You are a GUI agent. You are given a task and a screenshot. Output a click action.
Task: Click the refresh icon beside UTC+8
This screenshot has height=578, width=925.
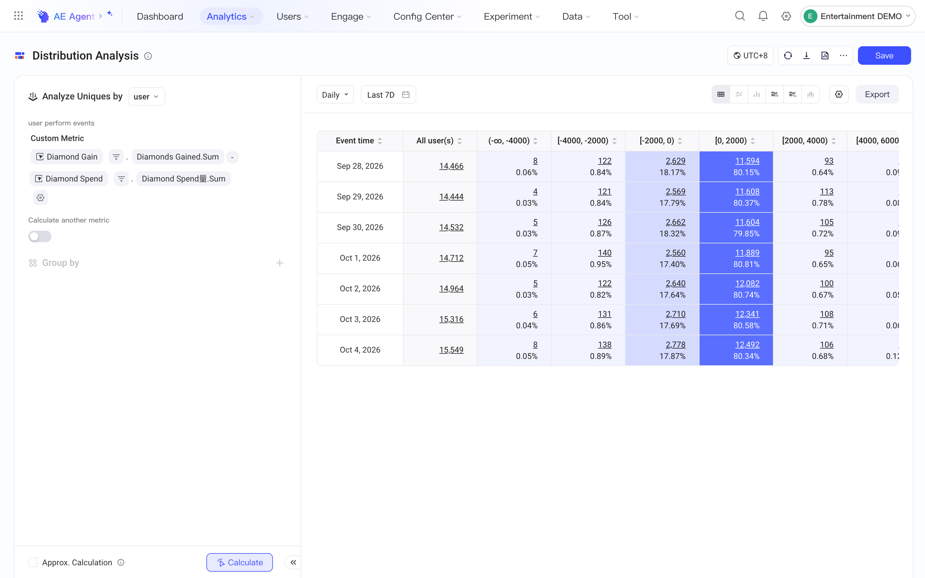coord(788,56)
